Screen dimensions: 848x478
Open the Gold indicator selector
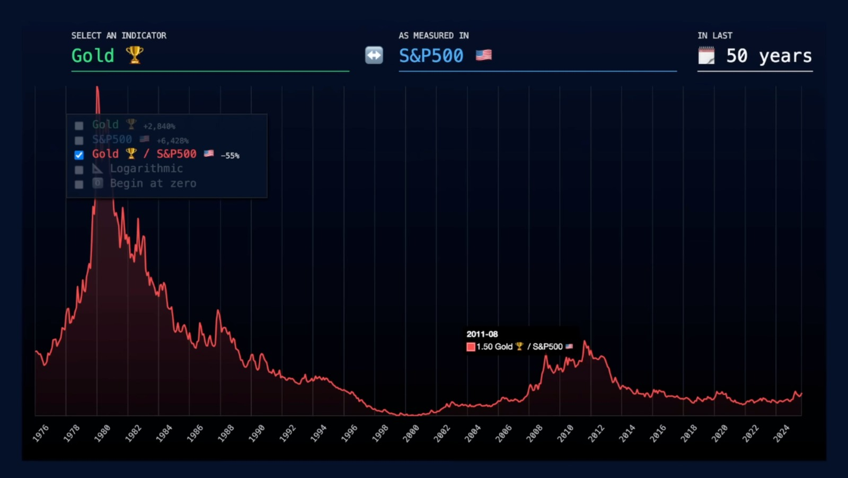(x=93, y=56)
